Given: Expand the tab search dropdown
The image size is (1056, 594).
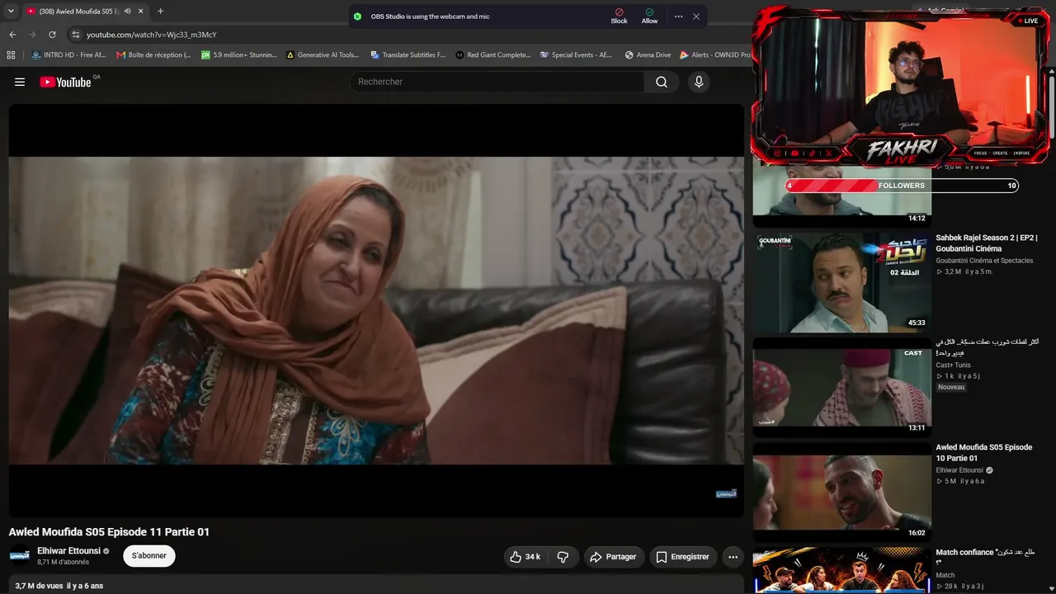Looking at the screenshot, I should (x=11, y=12).
